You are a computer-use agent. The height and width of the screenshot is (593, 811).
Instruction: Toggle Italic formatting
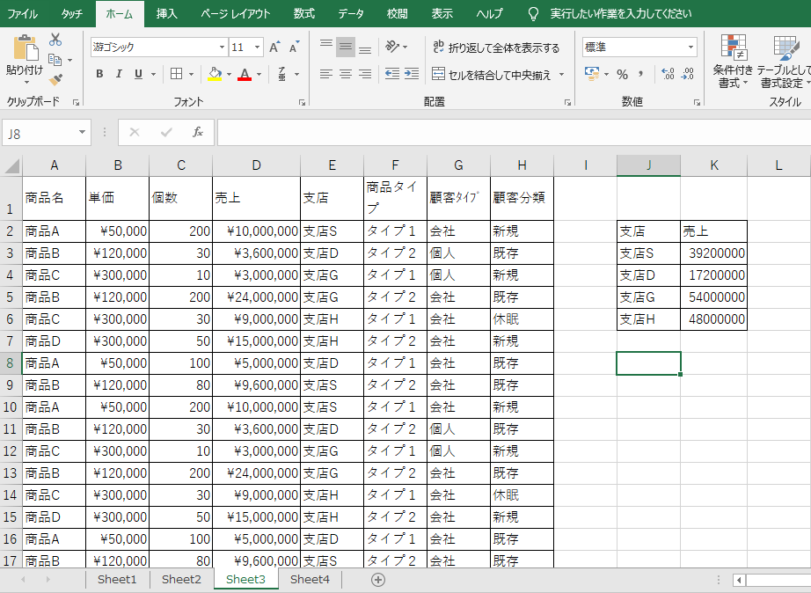(x=119, y=74)
